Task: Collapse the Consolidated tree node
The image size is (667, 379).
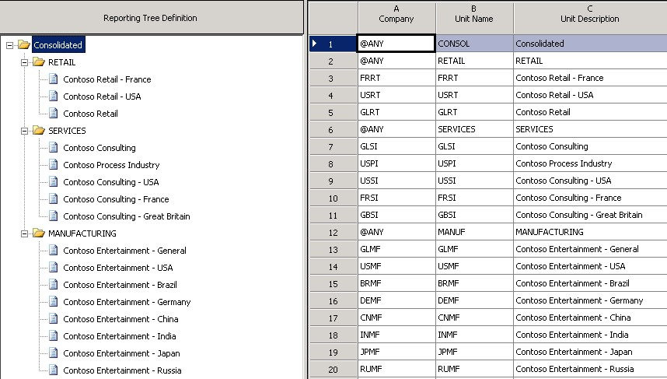Action: [9, 45]
